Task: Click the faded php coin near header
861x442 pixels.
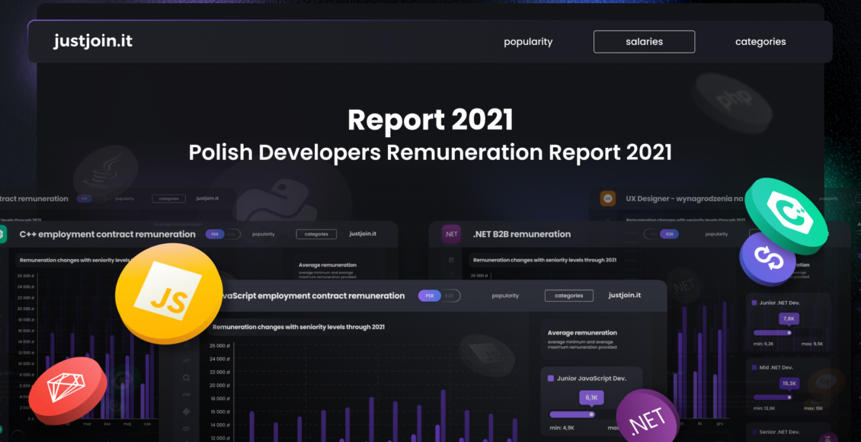Action: click(x=731, y=103)
